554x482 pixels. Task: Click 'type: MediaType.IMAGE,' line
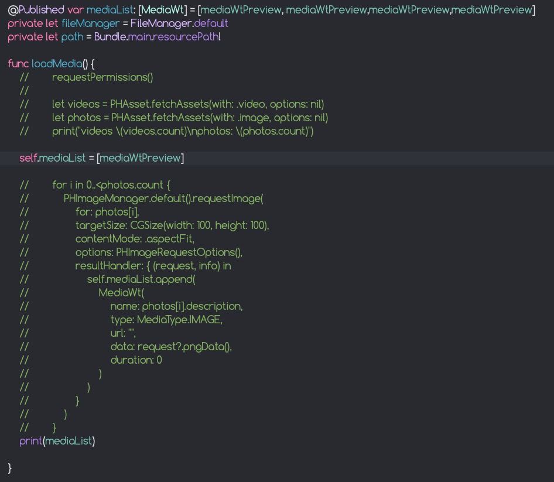(x=166, y=319)
